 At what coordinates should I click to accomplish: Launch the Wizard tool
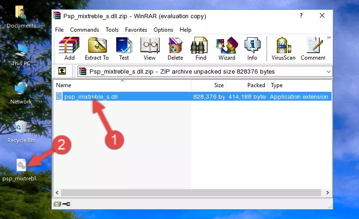tap(227, 48)
